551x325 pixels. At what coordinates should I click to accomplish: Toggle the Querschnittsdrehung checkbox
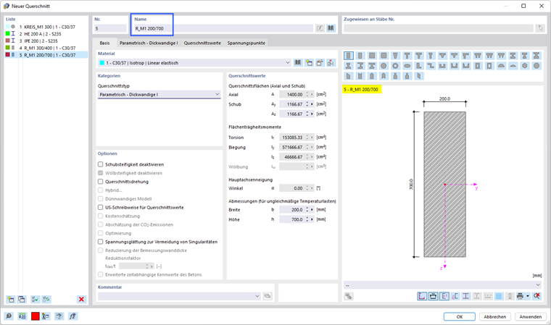point(101,182)
